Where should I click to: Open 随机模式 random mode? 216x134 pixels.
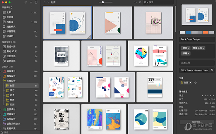pyautogui.click(x=20, y=27)
